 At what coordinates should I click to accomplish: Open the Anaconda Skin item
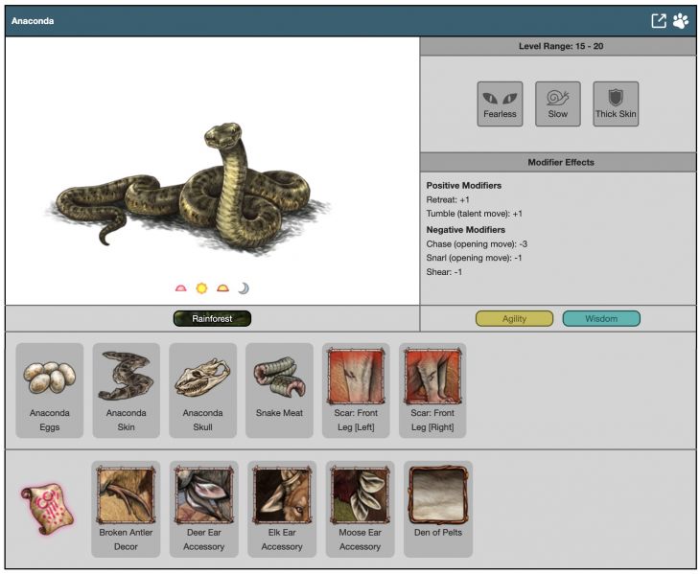127,390
